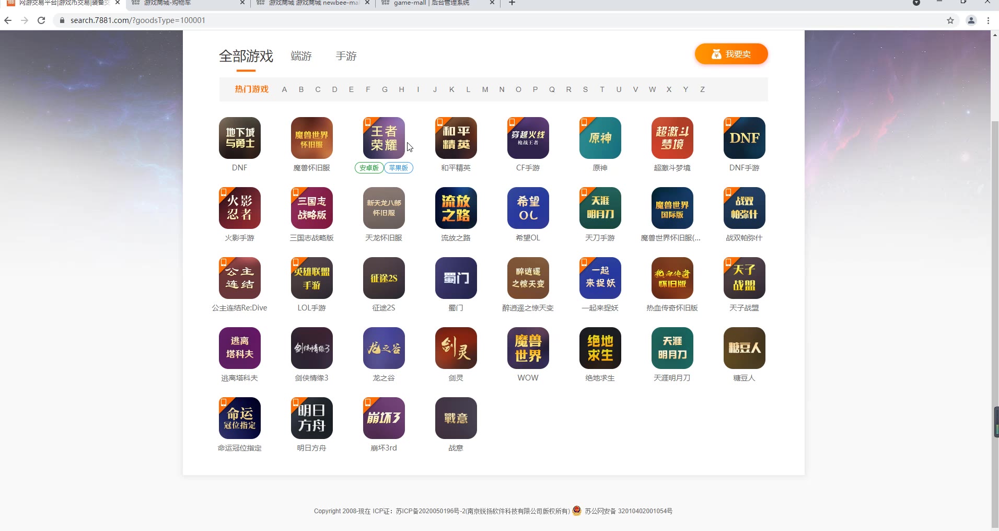Open the 王者荣耀 game icon
Image resolution: width=999 pixels, height=531 pixels.
click(384, 138)
